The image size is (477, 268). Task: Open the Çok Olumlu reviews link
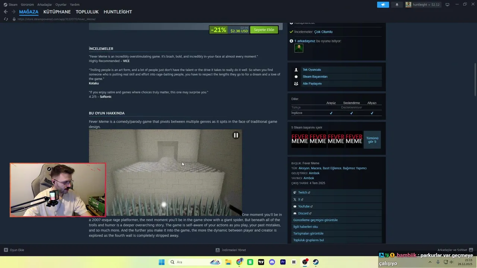[323, 32]
